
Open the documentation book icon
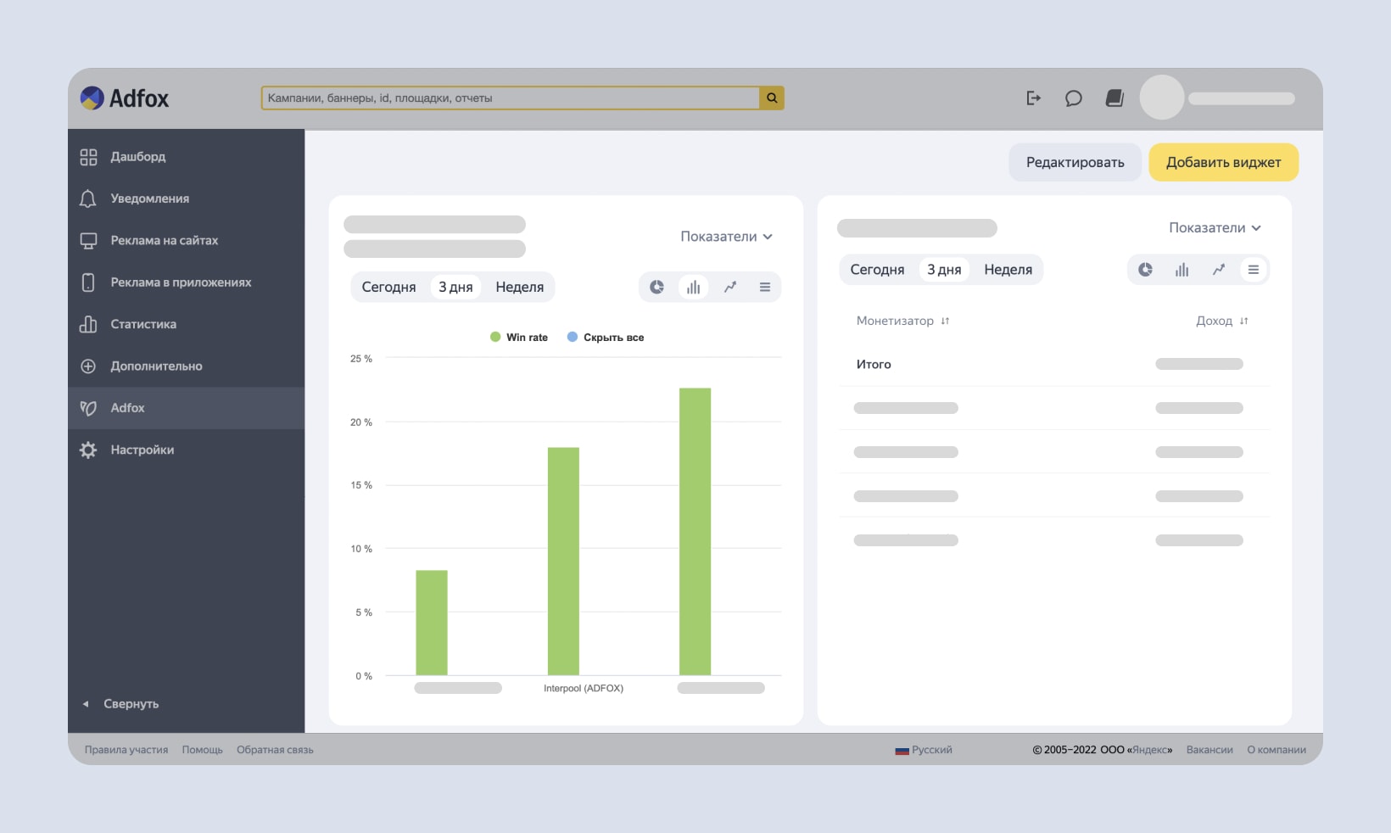(1114, 98)
